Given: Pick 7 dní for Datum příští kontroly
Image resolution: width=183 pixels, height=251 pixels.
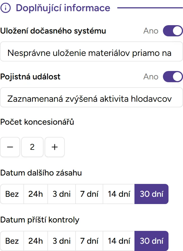Looking at the screenshot, I should click(x=89, y=241).
